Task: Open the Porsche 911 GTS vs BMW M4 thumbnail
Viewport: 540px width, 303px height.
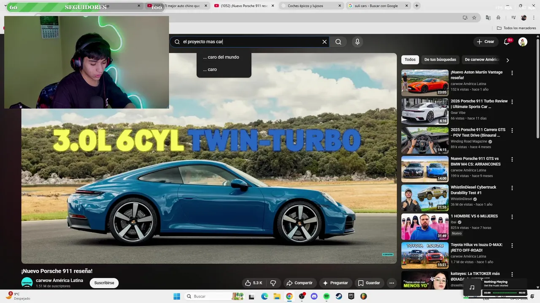Action: pyautogui.click(x=425, y=169)
